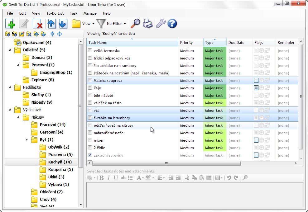Screen dimensions: 308x212
Task: Uncheck the 'základní suroviny' task checkbox
Action: point(90,155)
